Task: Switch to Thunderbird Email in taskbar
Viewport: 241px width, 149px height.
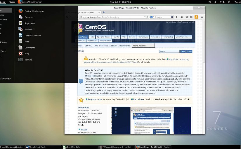Action: [43, 147]
